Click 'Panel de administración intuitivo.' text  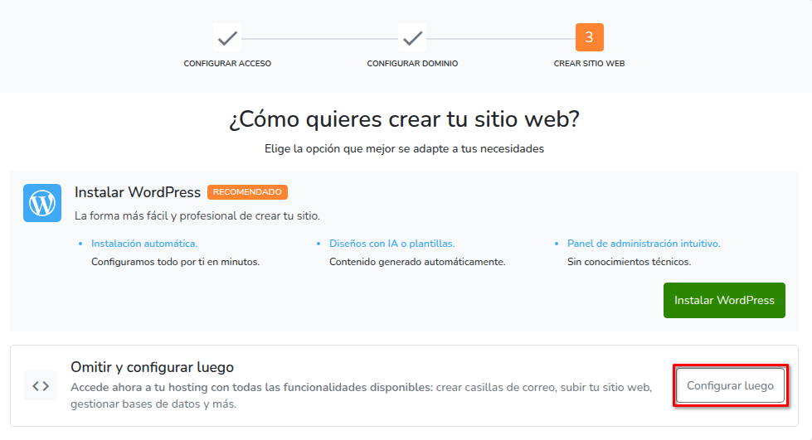click(x=644, y=244)
